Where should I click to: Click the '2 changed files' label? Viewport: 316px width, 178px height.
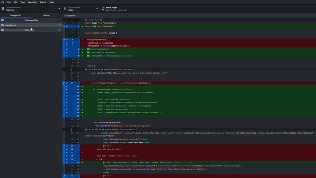[x=31, y=20]
